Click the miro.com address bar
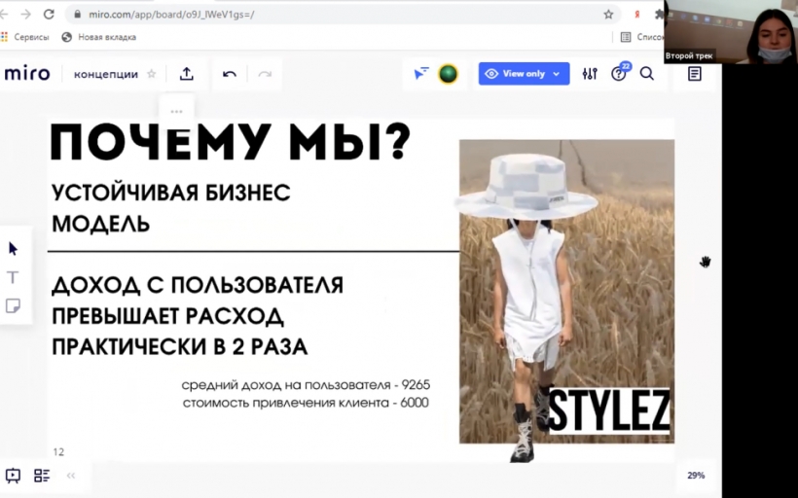Image resolution: width=798 pixels, height=498 pixels. pyautogui.click(x=342, y=15)
